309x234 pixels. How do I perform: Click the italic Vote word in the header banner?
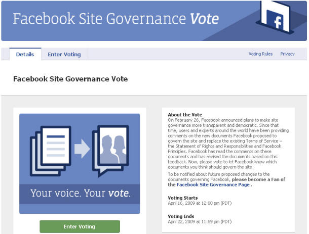pos(204,19)
